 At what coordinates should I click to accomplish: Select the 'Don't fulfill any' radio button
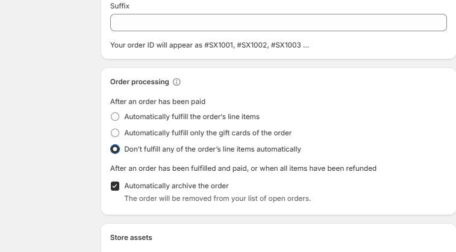[115, 149]
